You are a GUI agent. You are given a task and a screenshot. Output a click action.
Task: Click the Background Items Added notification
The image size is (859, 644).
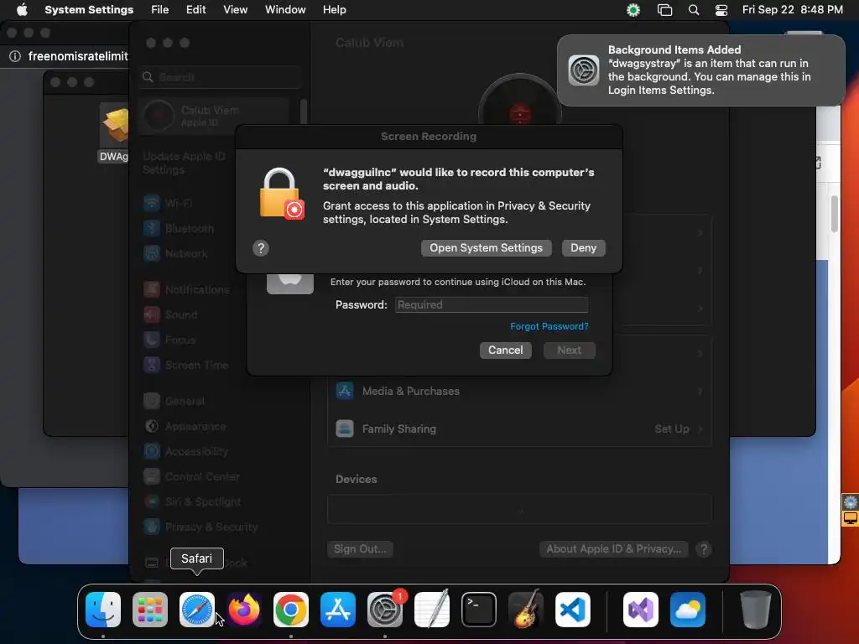pos(700,70)
